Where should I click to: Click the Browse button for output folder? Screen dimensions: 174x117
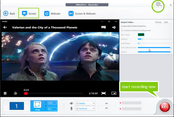[x=158, y=22]
